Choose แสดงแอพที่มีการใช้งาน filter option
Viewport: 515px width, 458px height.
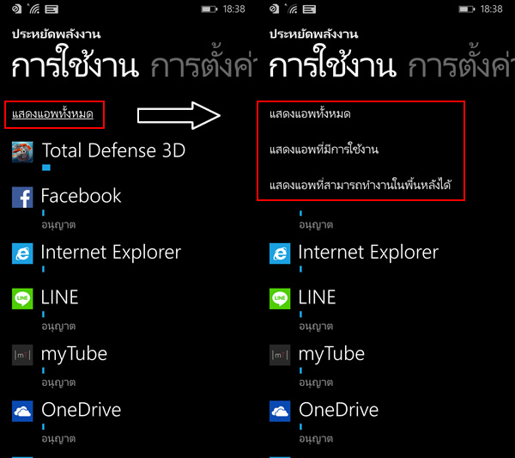click(324, 150)
